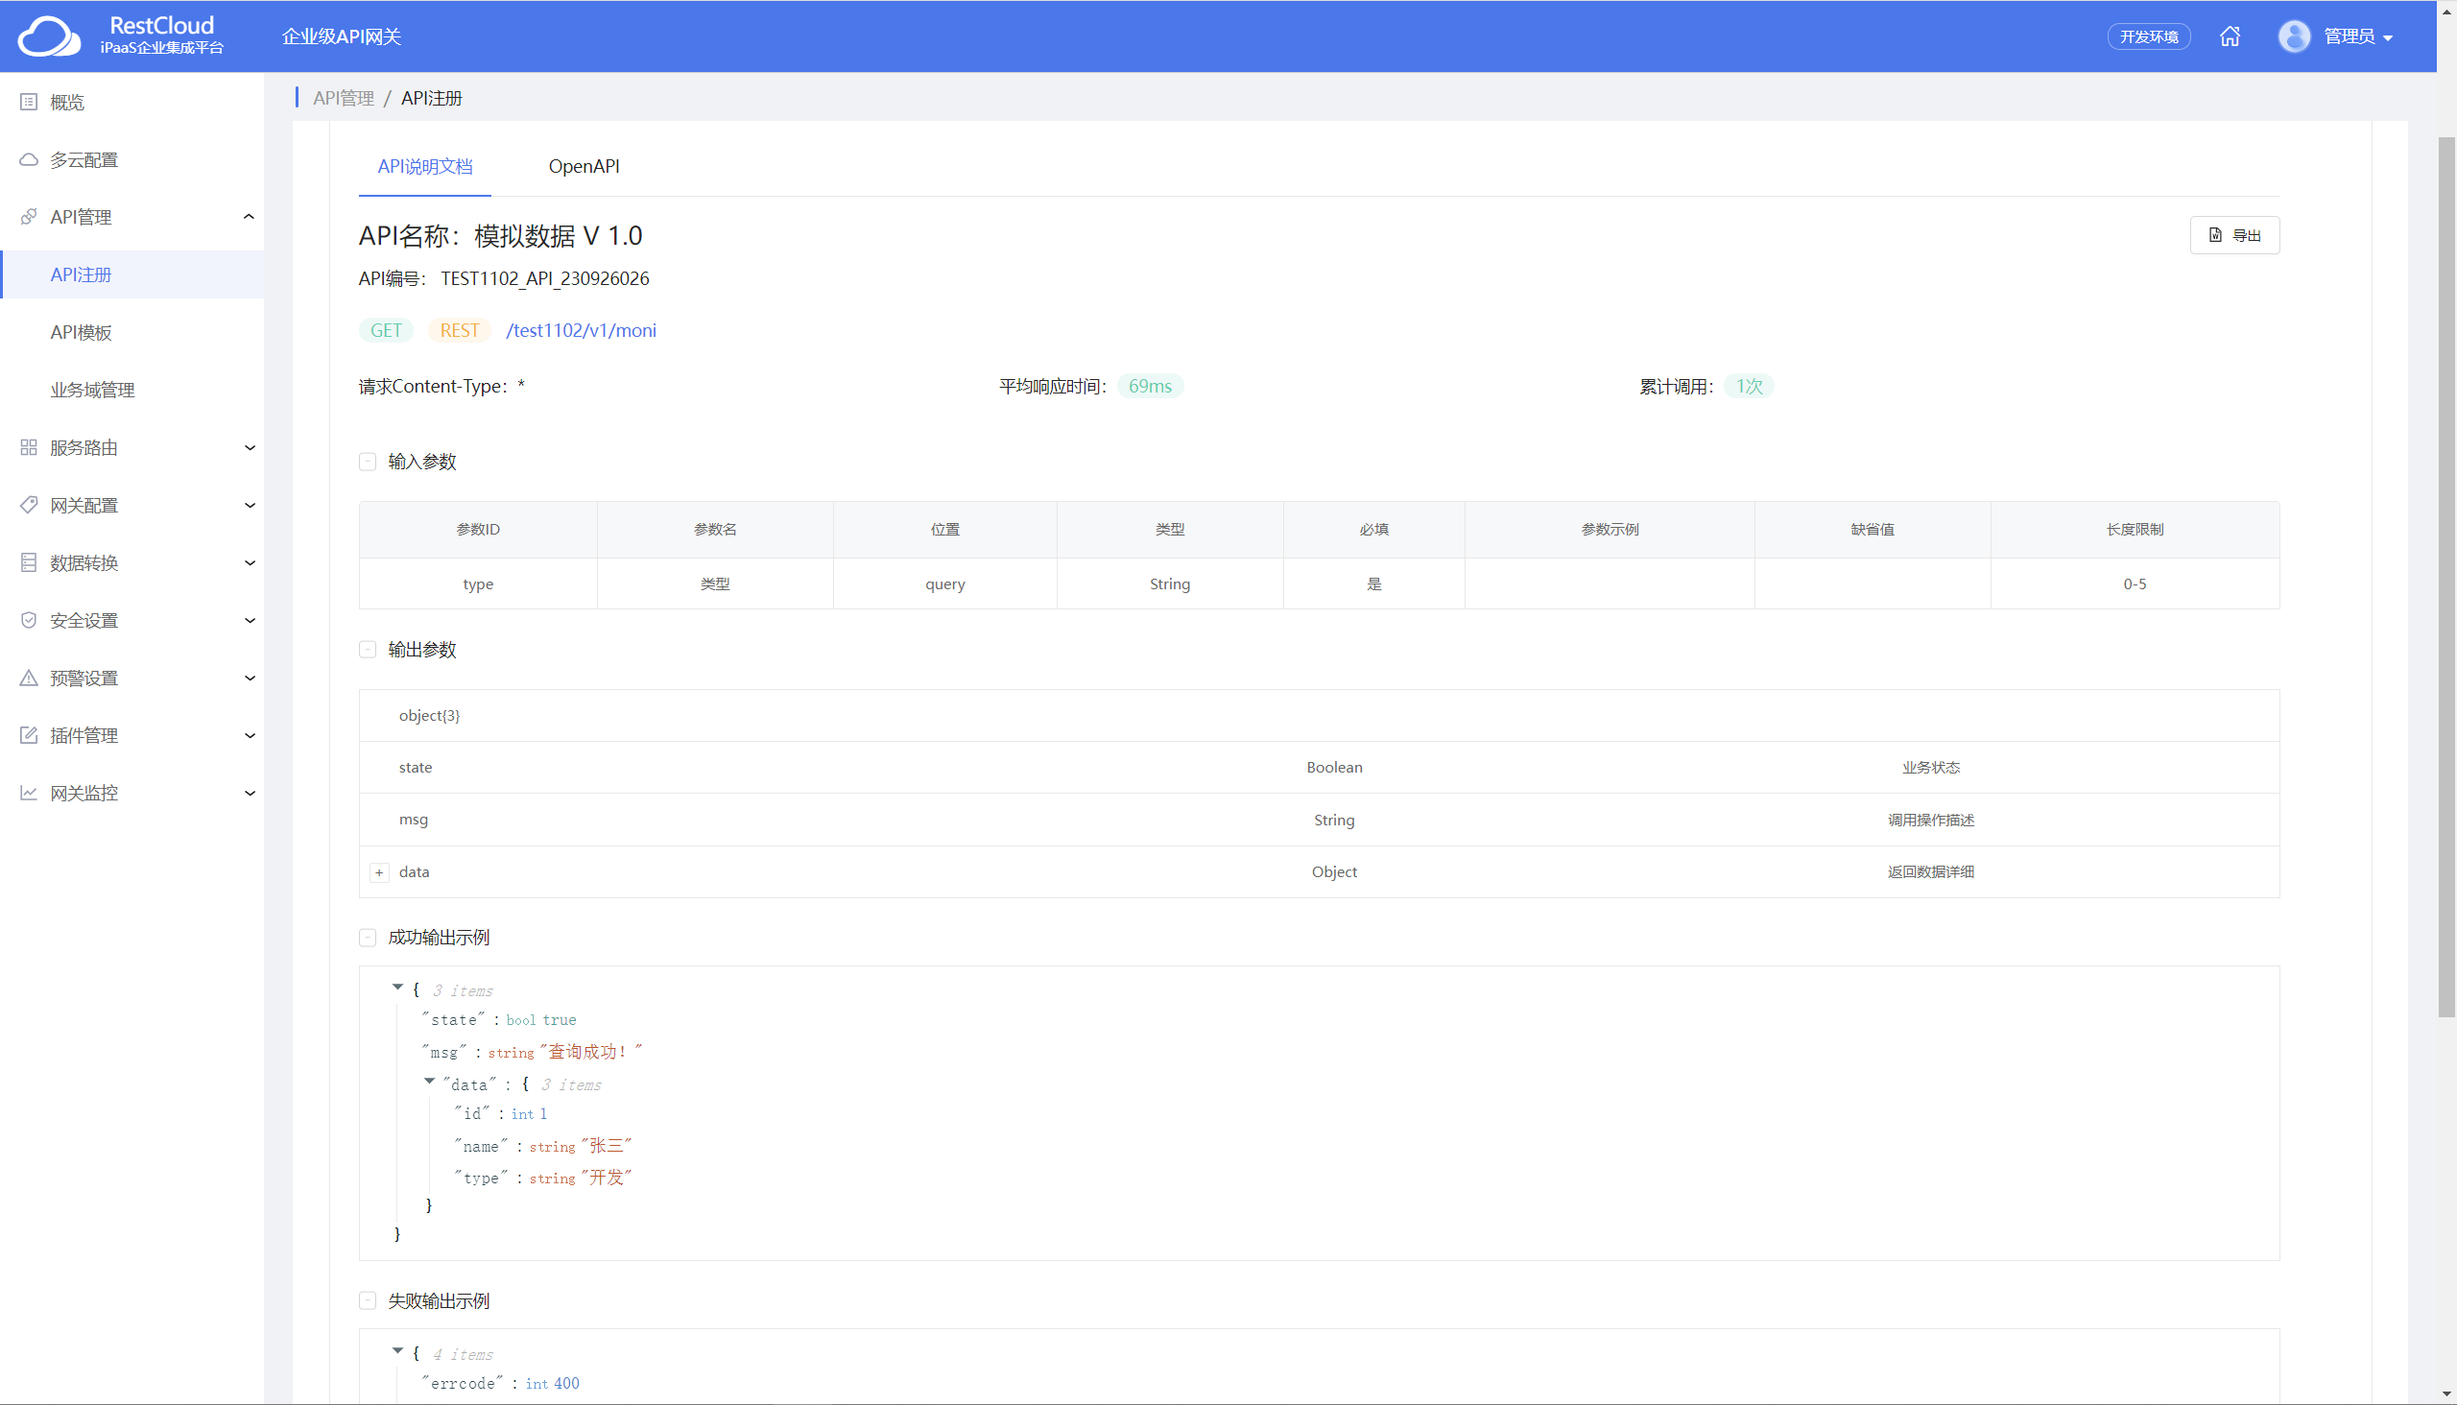The width and height of the screenshot is (2457, 1405).
Task: Click the state output parameter row
Action: click(x=1320, y=767)
